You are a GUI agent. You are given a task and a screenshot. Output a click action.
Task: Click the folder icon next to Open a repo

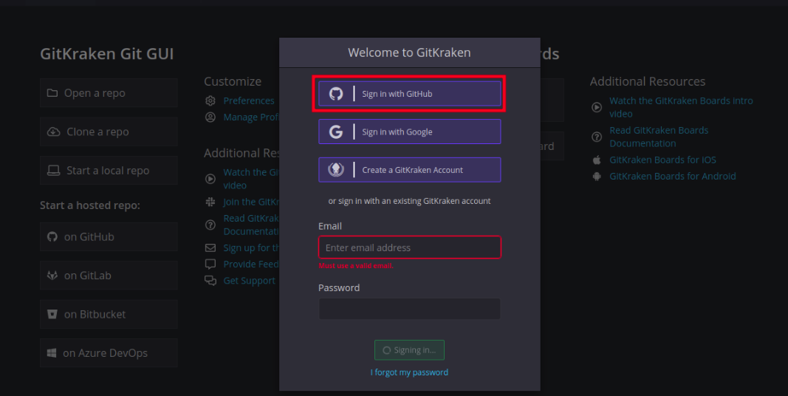click(x=52, y=93)
